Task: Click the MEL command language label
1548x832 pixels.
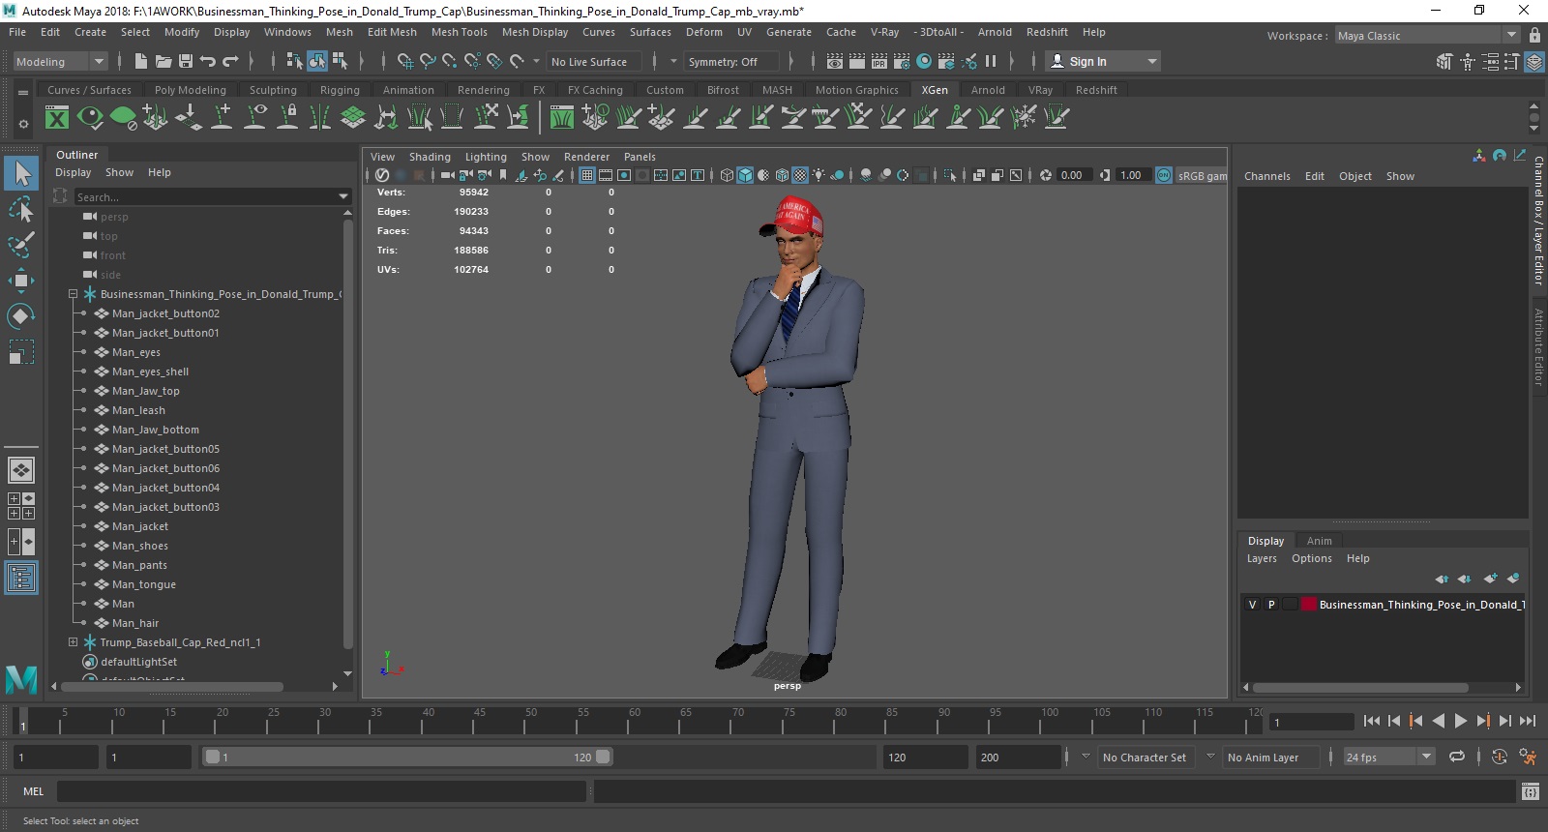Action: coord(33,791)
